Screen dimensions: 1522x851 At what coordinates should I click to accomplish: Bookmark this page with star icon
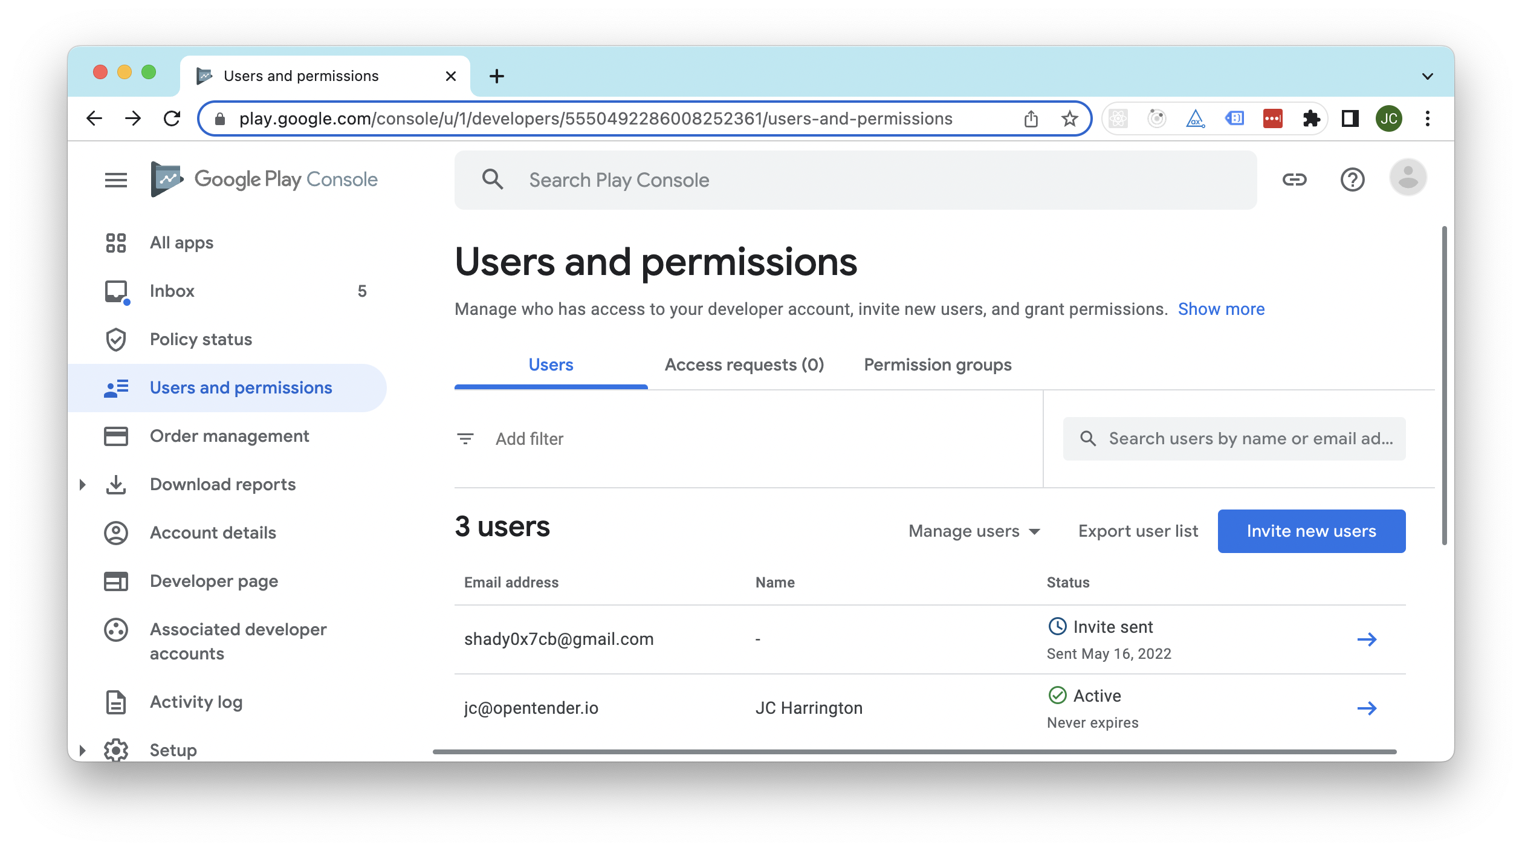tap(1069, 118)
